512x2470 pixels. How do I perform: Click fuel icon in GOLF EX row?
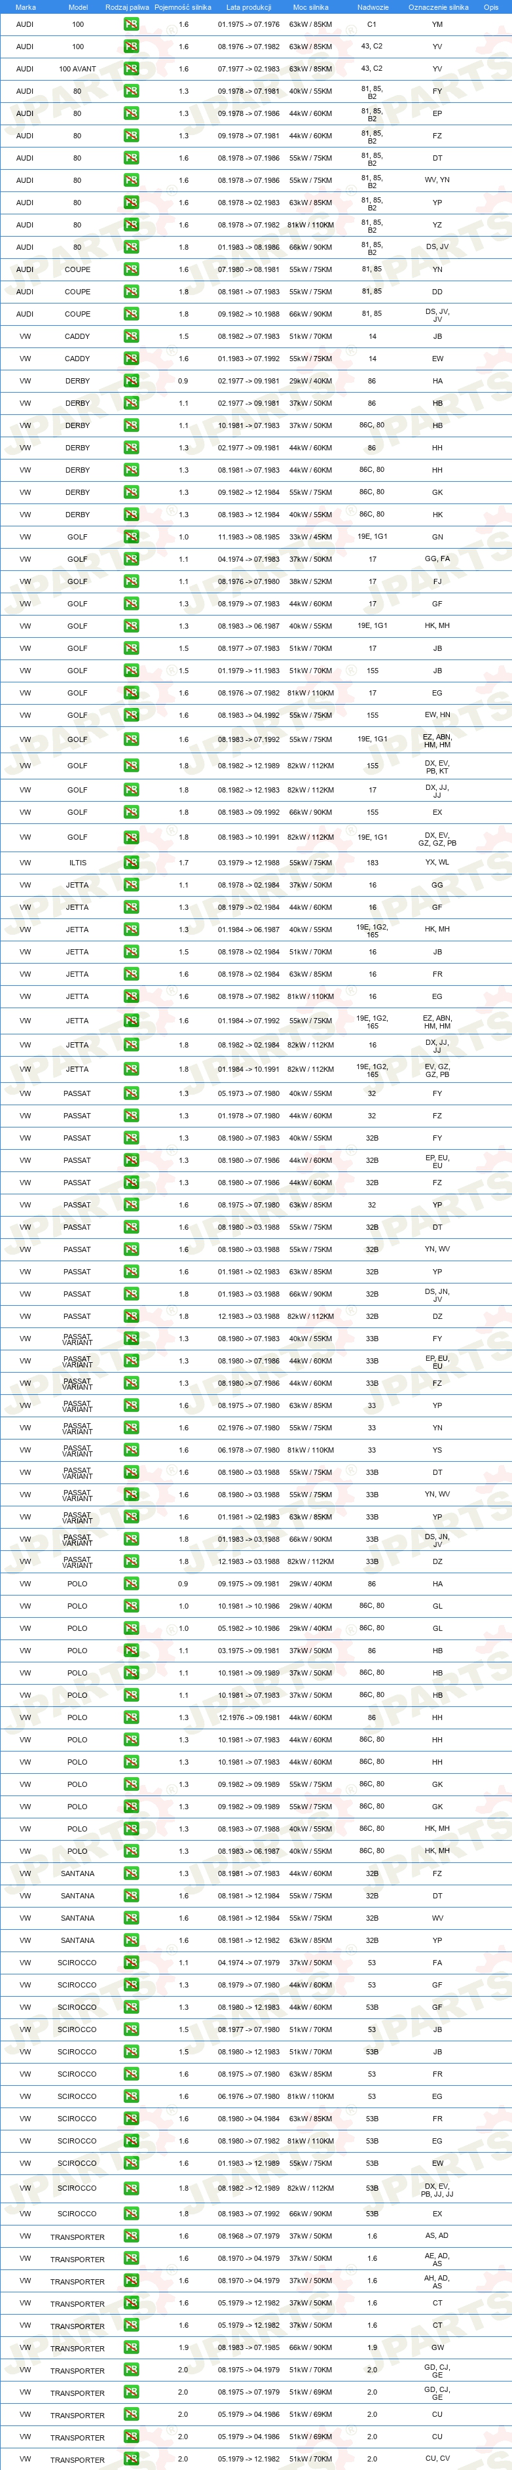pos(131,812)
